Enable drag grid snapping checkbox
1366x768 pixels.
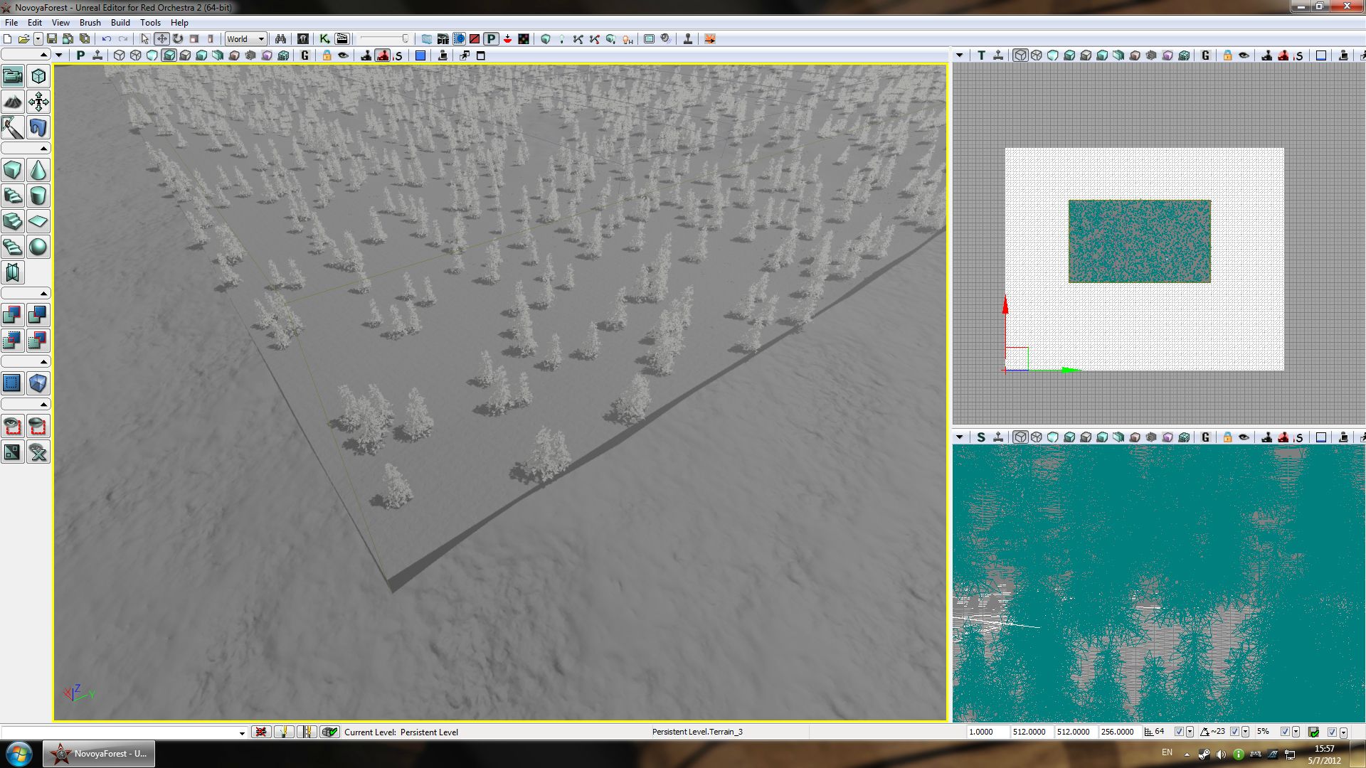pyautogui.click(x=1179, y=732)
